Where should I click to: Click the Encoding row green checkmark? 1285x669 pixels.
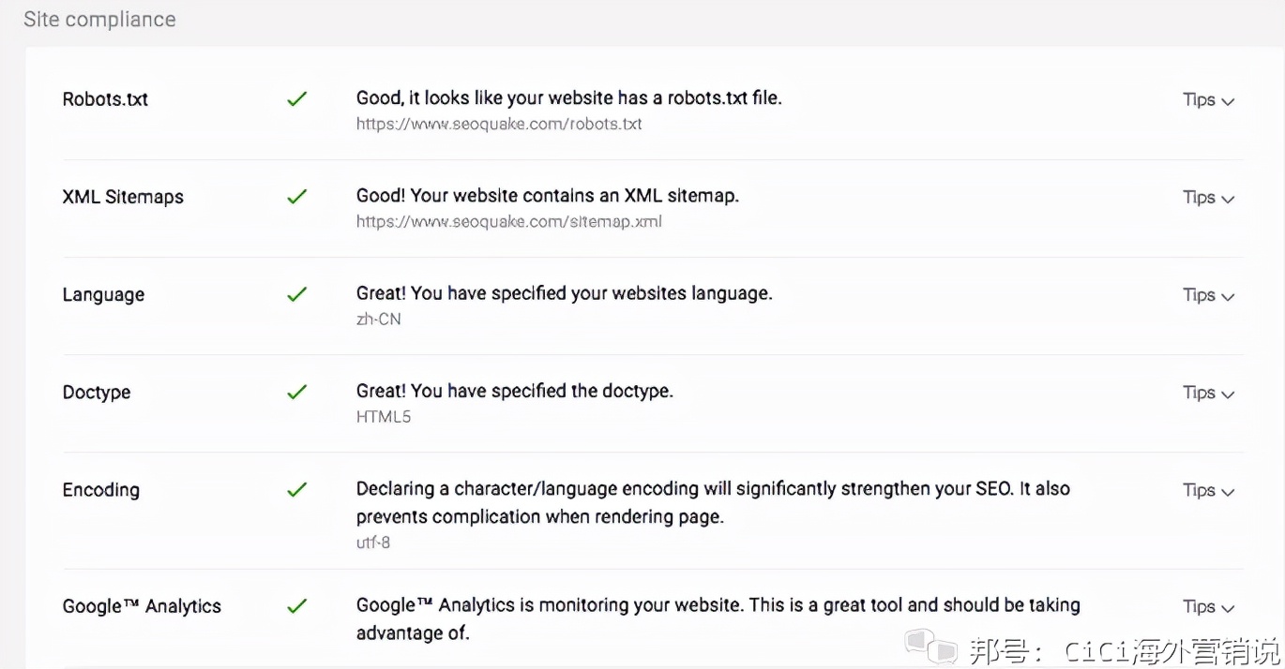point(296,489)
